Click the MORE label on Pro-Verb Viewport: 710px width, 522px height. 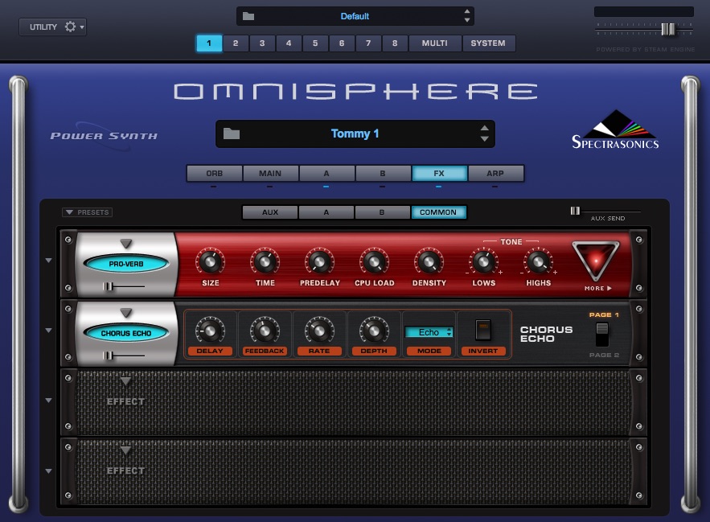597,288
